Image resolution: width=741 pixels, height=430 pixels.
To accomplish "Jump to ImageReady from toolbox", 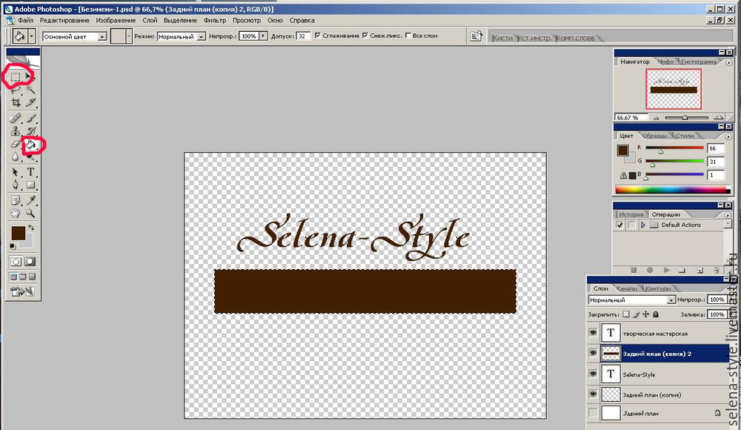I will (22, 291).
